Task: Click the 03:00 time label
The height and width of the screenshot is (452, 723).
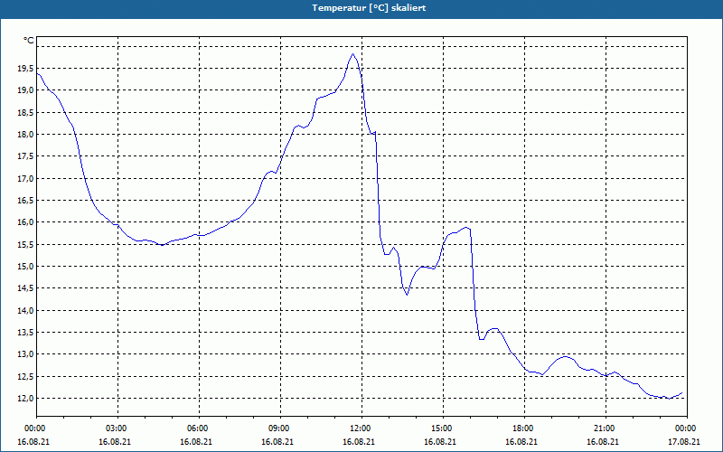Action: 115,428
